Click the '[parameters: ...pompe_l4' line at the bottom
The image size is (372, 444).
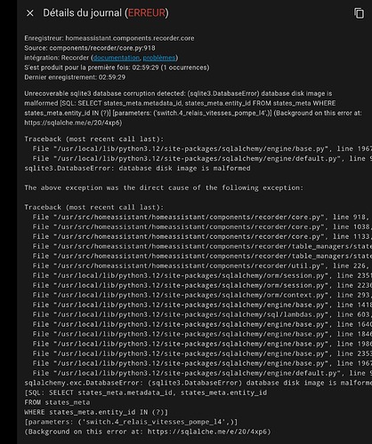[131, 422]
